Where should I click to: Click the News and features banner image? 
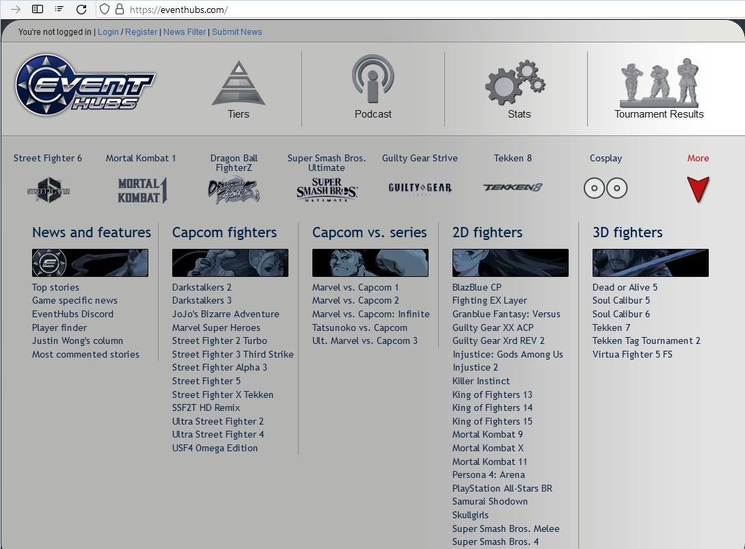click(x=90, y=263)
